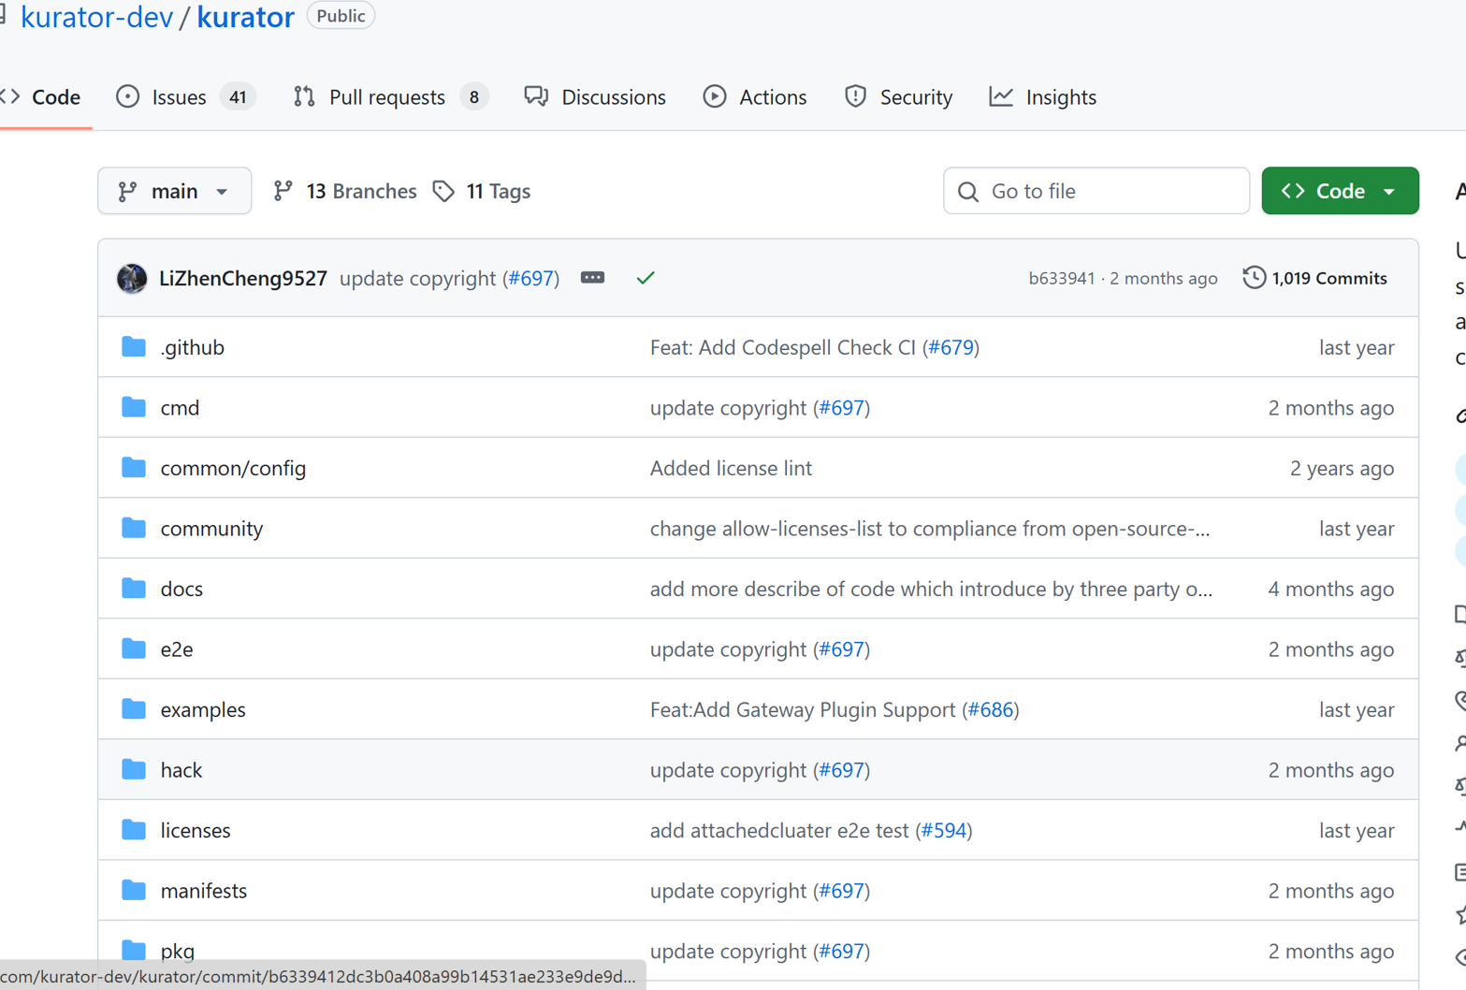Open the manifests folder
The image size is (1466, 990).
click(204, 891)
